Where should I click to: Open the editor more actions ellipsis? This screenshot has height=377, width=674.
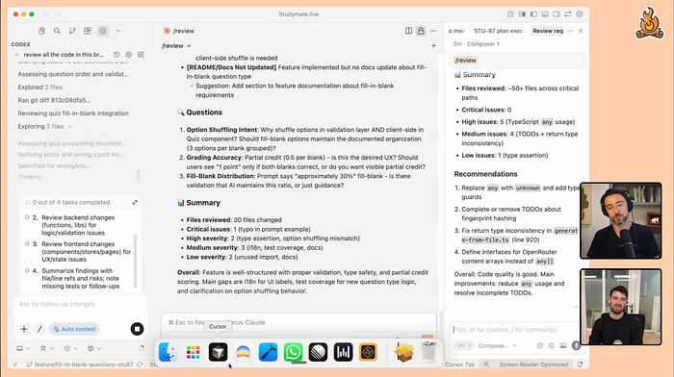coord(433,31)
